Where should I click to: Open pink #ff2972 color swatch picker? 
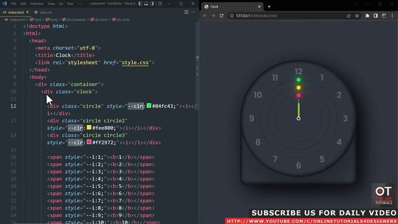click(x=89, y=142)
